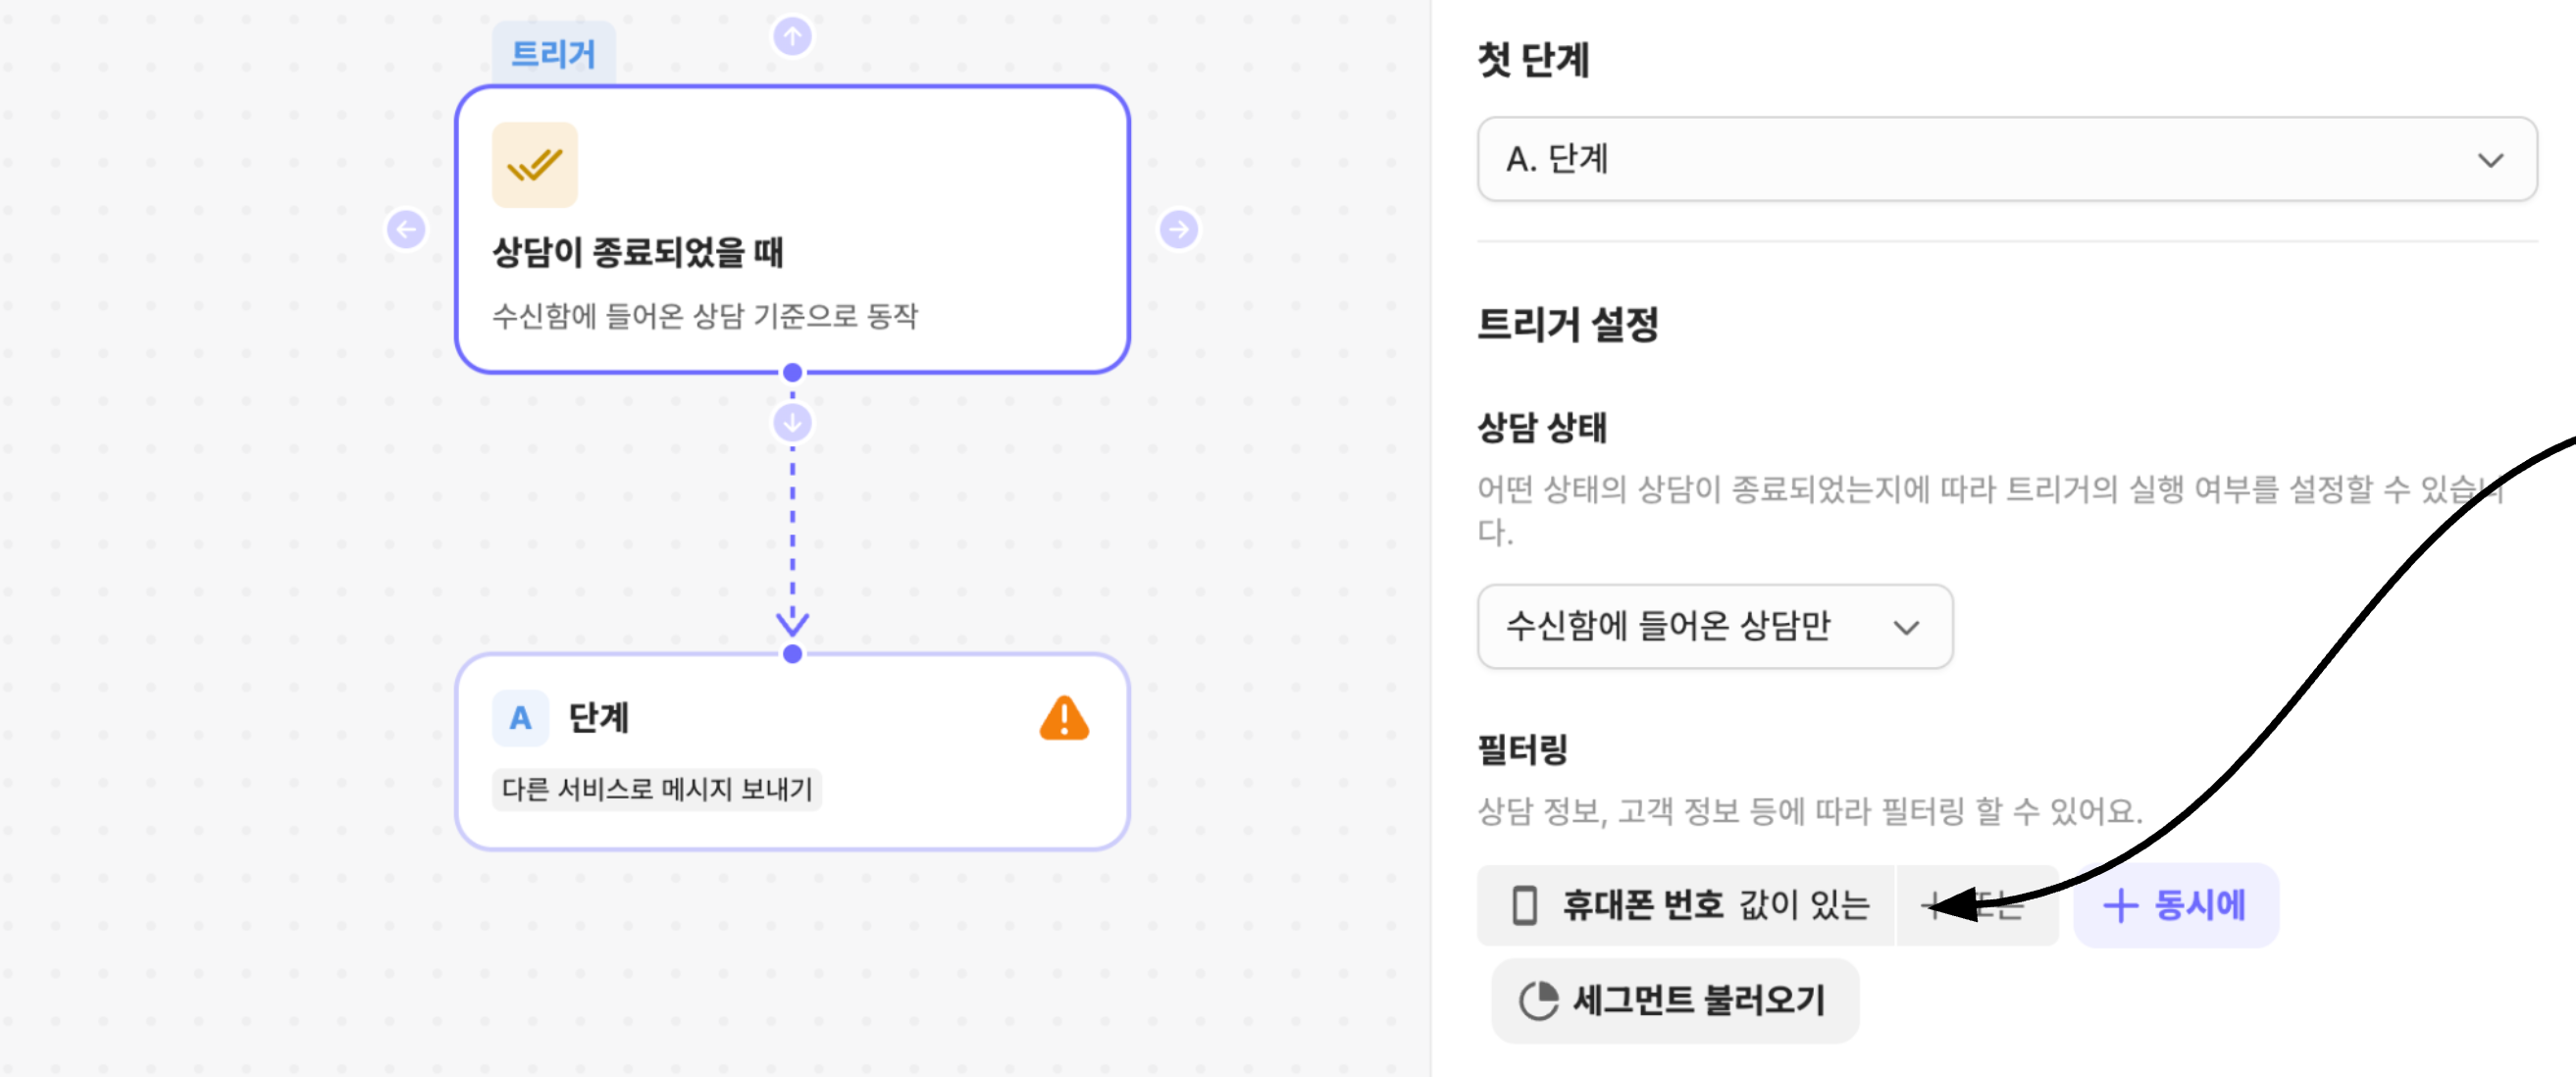Click the 세그먼트 불러오기 button
This screenshot has width=2576, height=1077.
pyautogui.click(x=1675, y=1000)
